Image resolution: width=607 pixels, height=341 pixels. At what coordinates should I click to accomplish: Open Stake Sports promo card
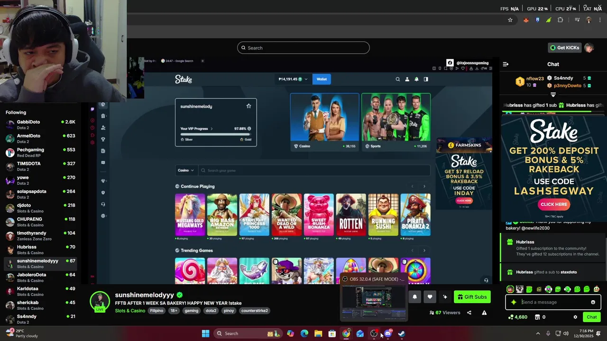(396, 122)
